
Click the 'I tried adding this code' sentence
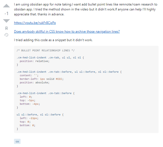click(x=53, y=40)
